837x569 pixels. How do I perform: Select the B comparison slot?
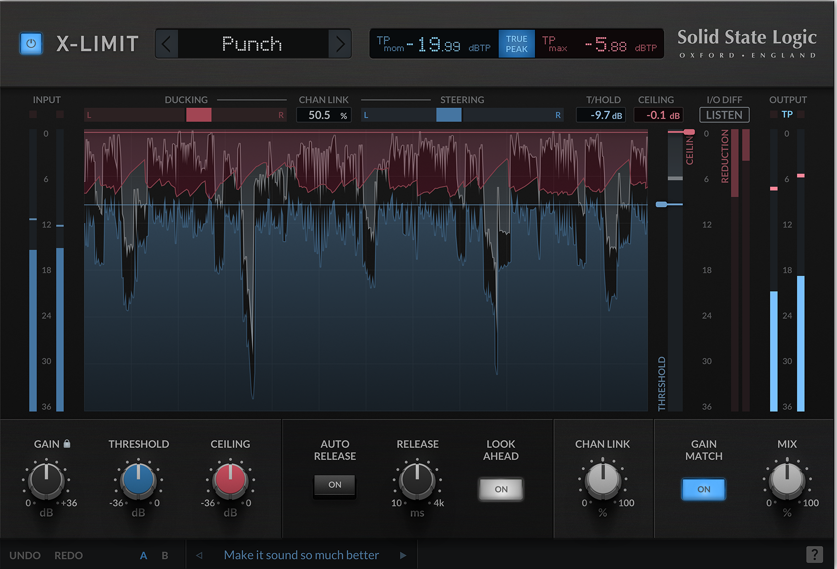coord(165,555)
